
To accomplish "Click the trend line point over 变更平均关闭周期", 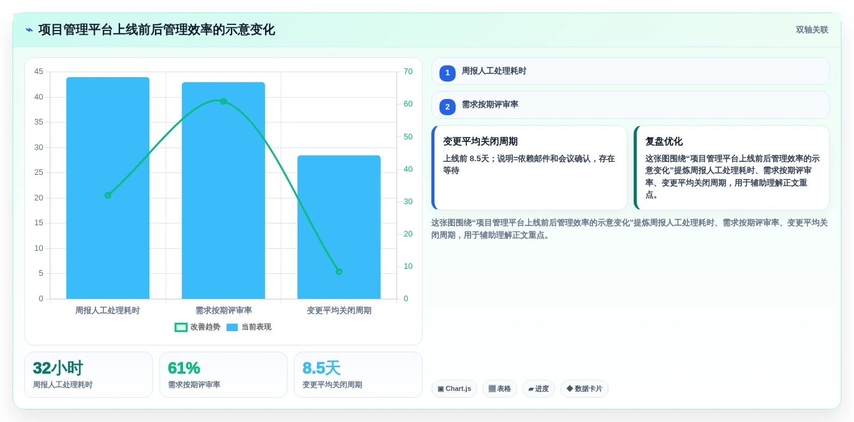I will point(339,271).
